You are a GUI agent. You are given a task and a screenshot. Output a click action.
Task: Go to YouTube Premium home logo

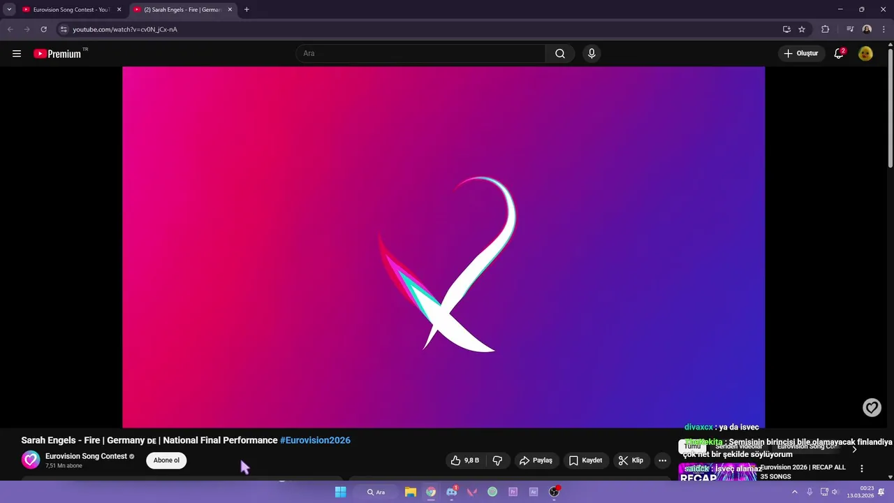[x=57, y=54]
